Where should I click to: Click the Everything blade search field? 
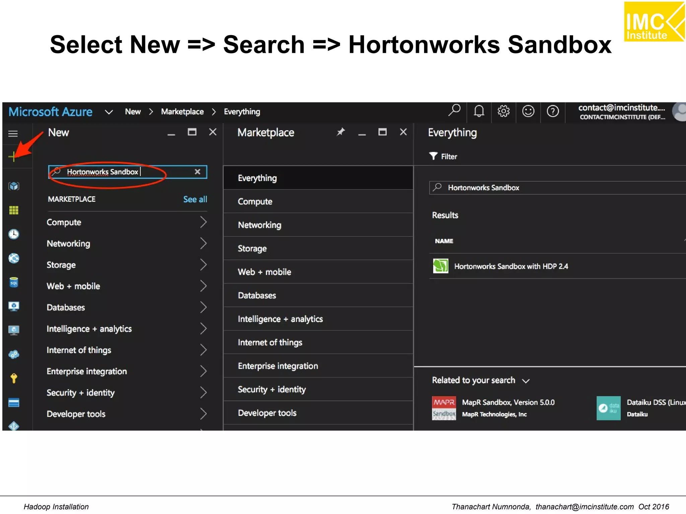[557, 187]
